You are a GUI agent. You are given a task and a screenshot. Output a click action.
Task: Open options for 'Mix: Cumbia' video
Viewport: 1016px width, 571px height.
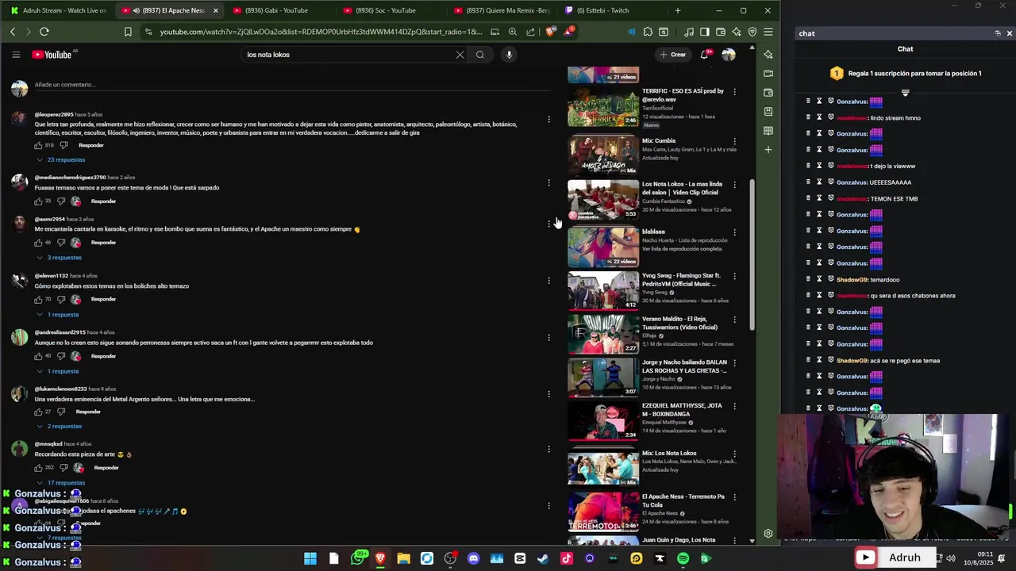point(734,141)
